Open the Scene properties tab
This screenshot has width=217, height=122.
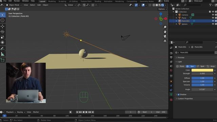click(x=171, y=66)
